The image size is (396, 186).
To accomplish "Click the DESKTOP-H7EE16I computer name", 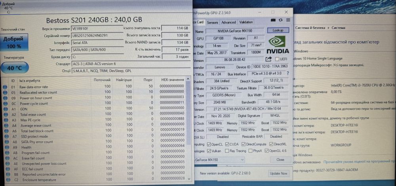I will (345, 125).
